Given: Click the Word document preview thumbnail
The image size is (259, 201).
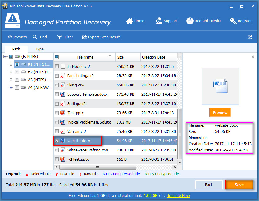Looking at the screenshot, I should click(220, 86).
